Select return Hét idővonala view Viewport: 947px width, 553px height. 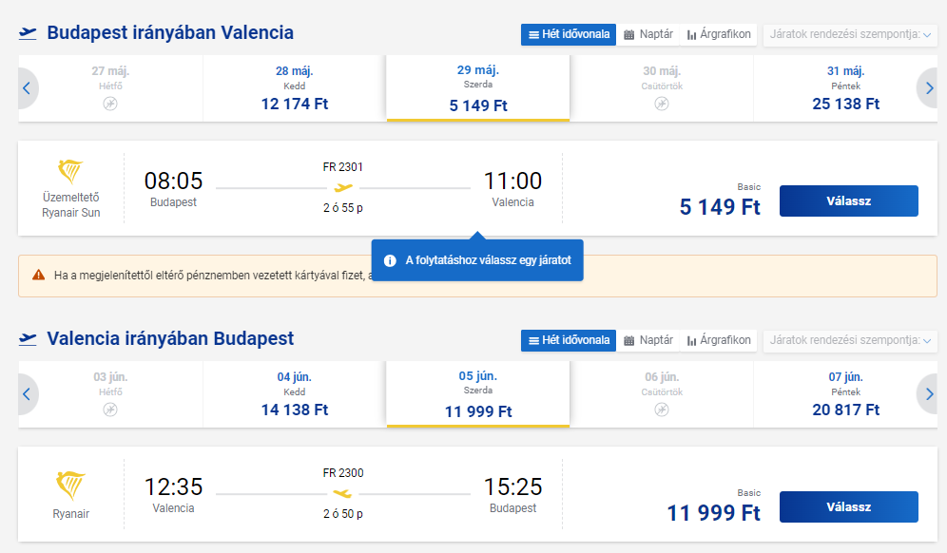(x=568, y=340)
